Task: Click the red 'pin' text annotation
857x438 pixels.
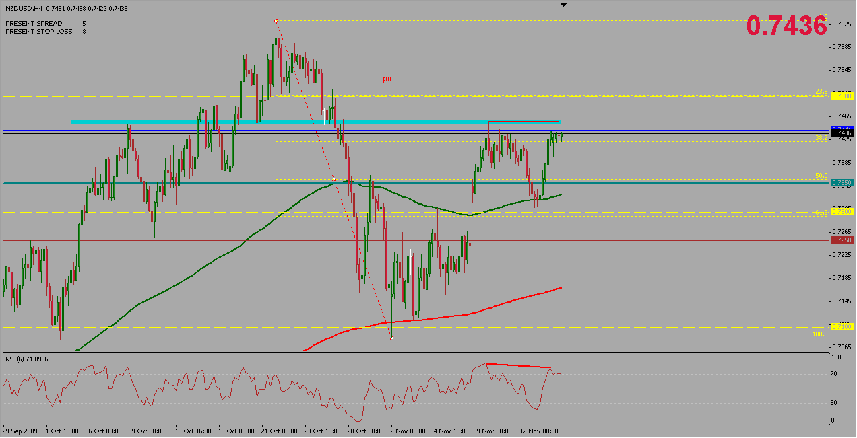Action: coord(388,79)
